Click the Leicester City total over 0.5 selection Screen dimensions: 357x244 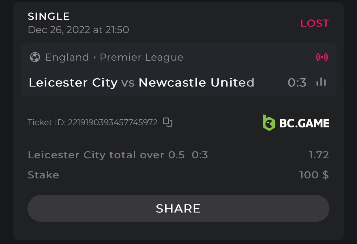coord(106,155)
